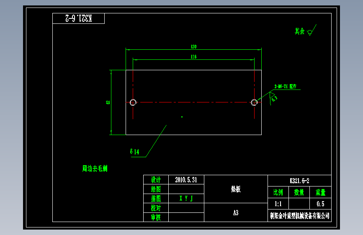363x235 pixels.
Task: Click the A3 material cell
Action: click(236, 212)
